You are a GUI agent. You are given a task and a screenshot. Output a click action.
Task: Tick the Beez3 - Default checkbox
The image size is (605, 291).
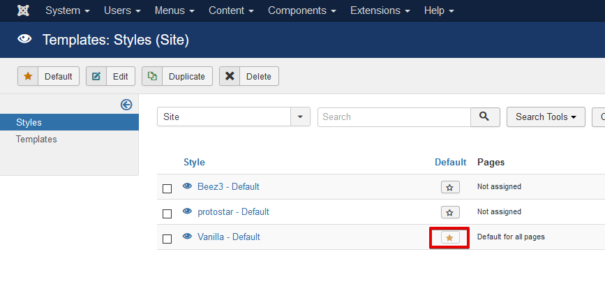167,188
